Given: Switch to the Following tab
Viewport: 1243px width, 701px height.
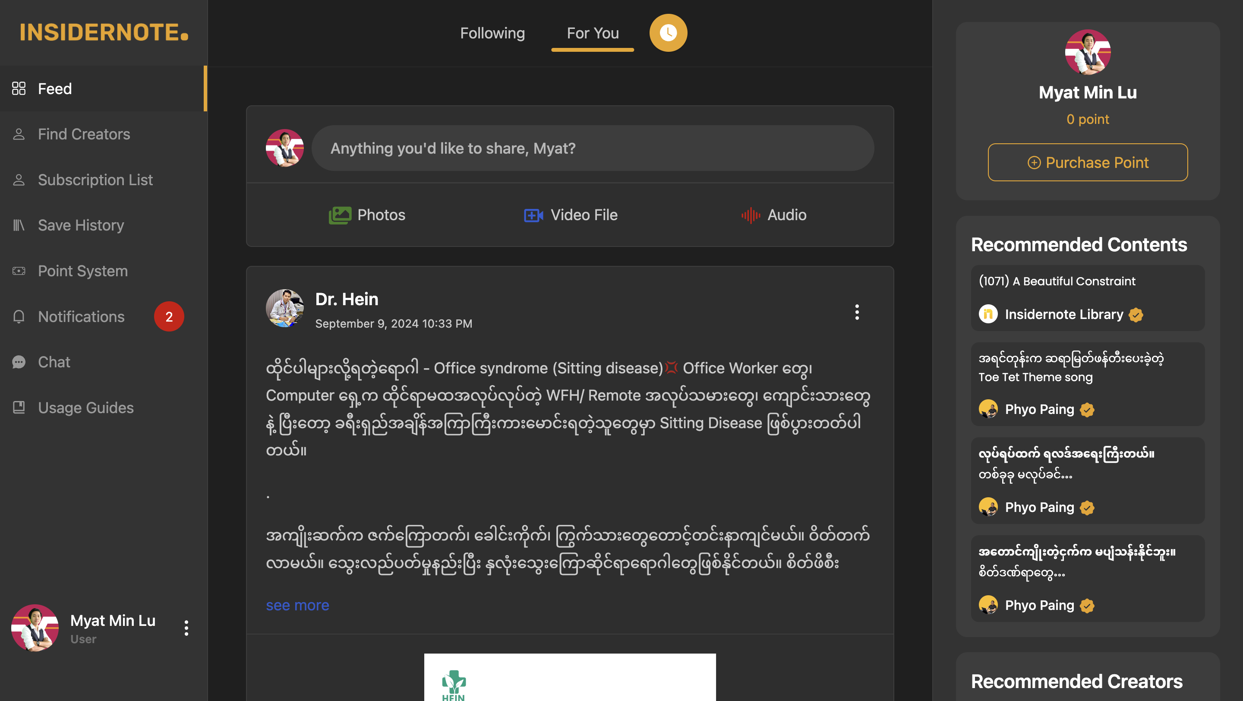Looking at the screenshot, I should pos(492,33).
